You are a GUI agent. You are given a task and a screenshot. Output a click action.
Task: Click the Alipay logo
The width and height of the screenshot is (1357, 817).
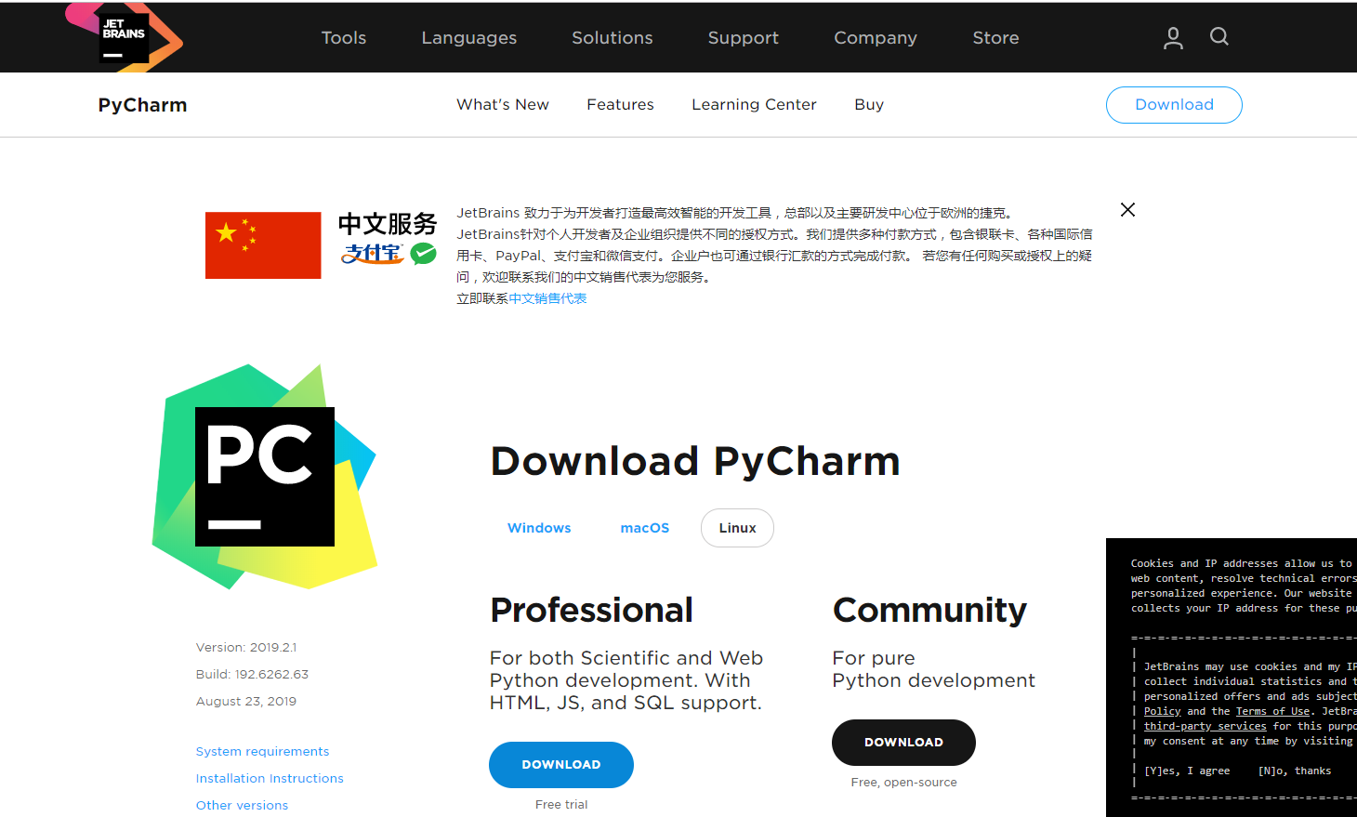pyautogui.click(x=372, y=253)
